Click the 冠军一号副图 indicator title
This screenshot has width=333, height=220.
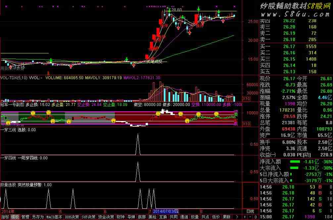coord(12,104)
